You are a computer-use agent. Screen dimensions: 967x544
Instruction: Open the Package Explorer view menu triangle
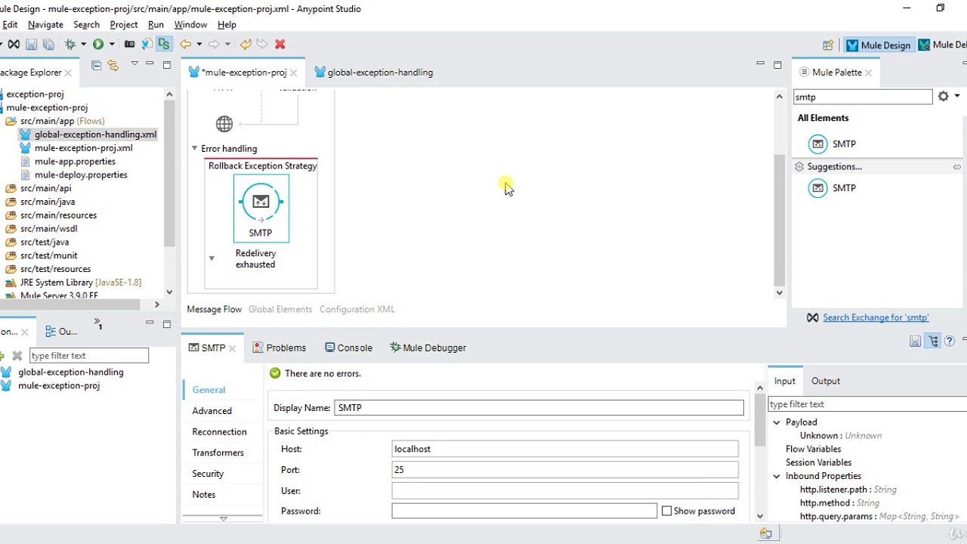(134, 63)
